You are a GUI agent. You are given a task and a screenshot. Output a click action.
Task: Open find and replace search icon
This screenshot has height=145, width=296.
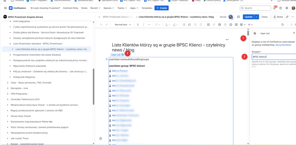click(x=283, y=25)
